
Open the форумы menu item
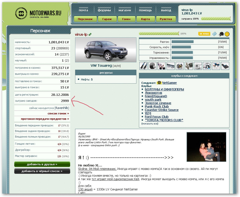(104, 10)
